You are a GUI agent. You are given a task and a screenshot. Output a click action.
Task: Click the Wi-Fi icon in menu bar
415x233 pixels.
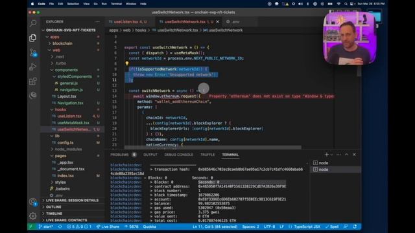(x=338, y=4)
